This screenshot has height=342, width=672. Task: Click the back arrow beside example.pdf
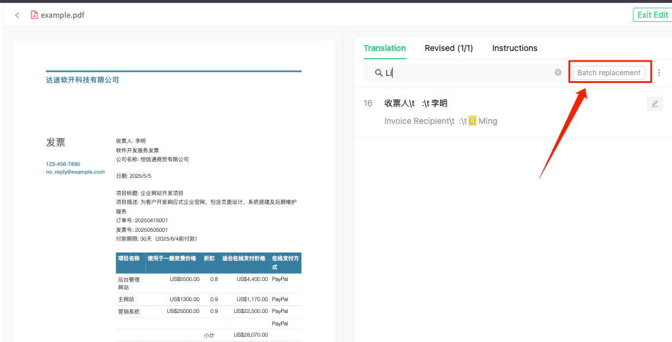17,15
